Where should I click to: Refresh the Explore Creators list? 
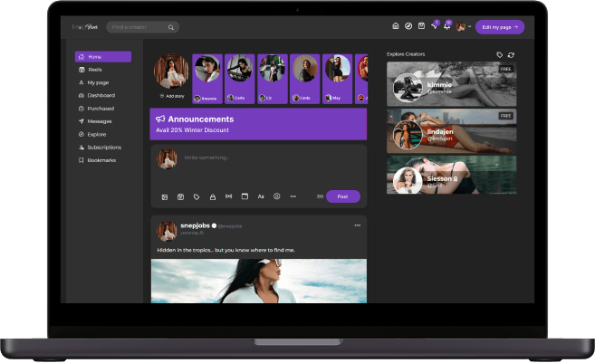[511, 55]
